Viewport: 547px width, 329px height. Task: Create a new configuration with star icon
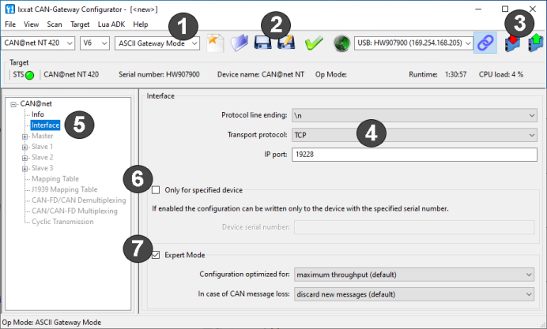tap(215, 43)
